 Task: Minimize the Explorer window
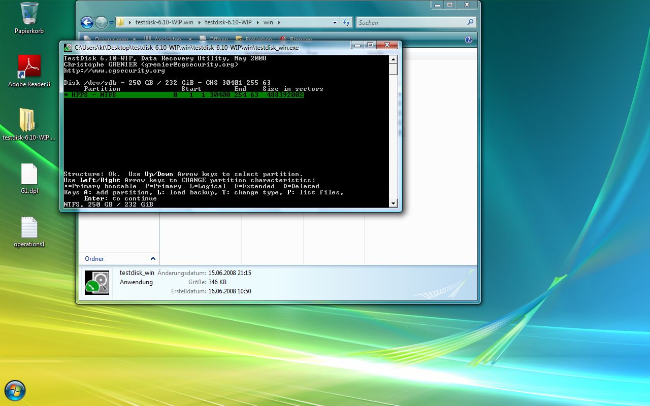[x=437, y=5]
